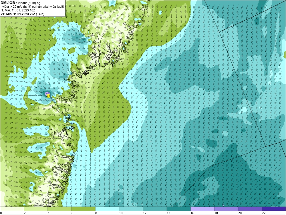Click the scale label '0'
The height and width of the screenshot is (215, 286).
point(1,213)
